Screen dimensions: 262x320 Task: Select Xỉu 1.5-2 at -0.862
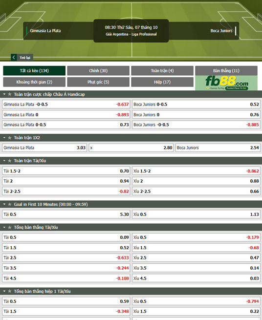pos(196,171)
